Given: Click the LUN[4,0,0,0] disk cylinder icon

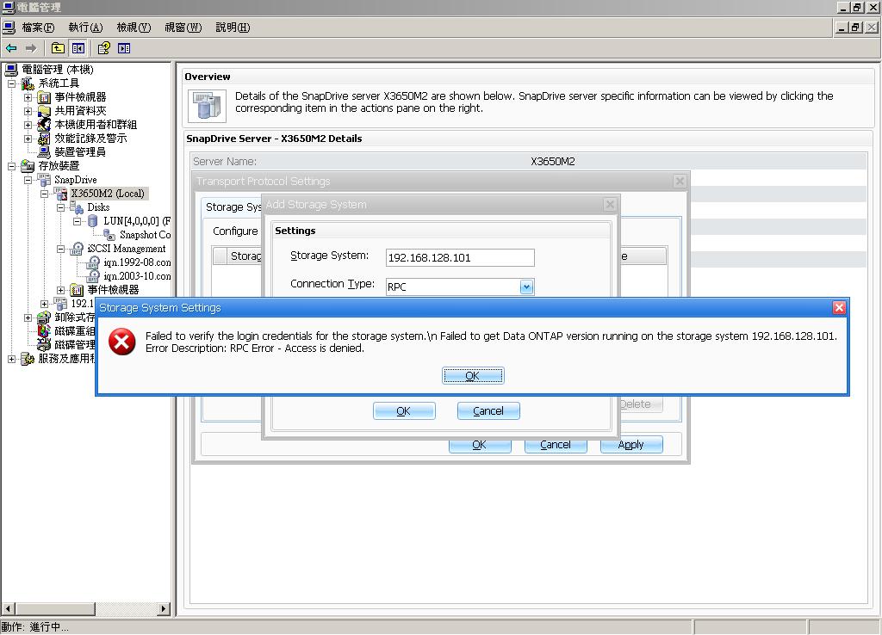Looking at the screenshot, I should coord(93,221).
